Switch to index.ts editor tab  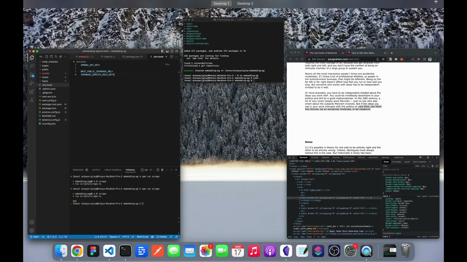click(x=108, y=56)
